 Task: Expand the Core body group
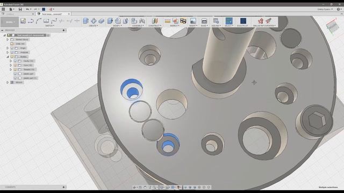coord(11,65)
